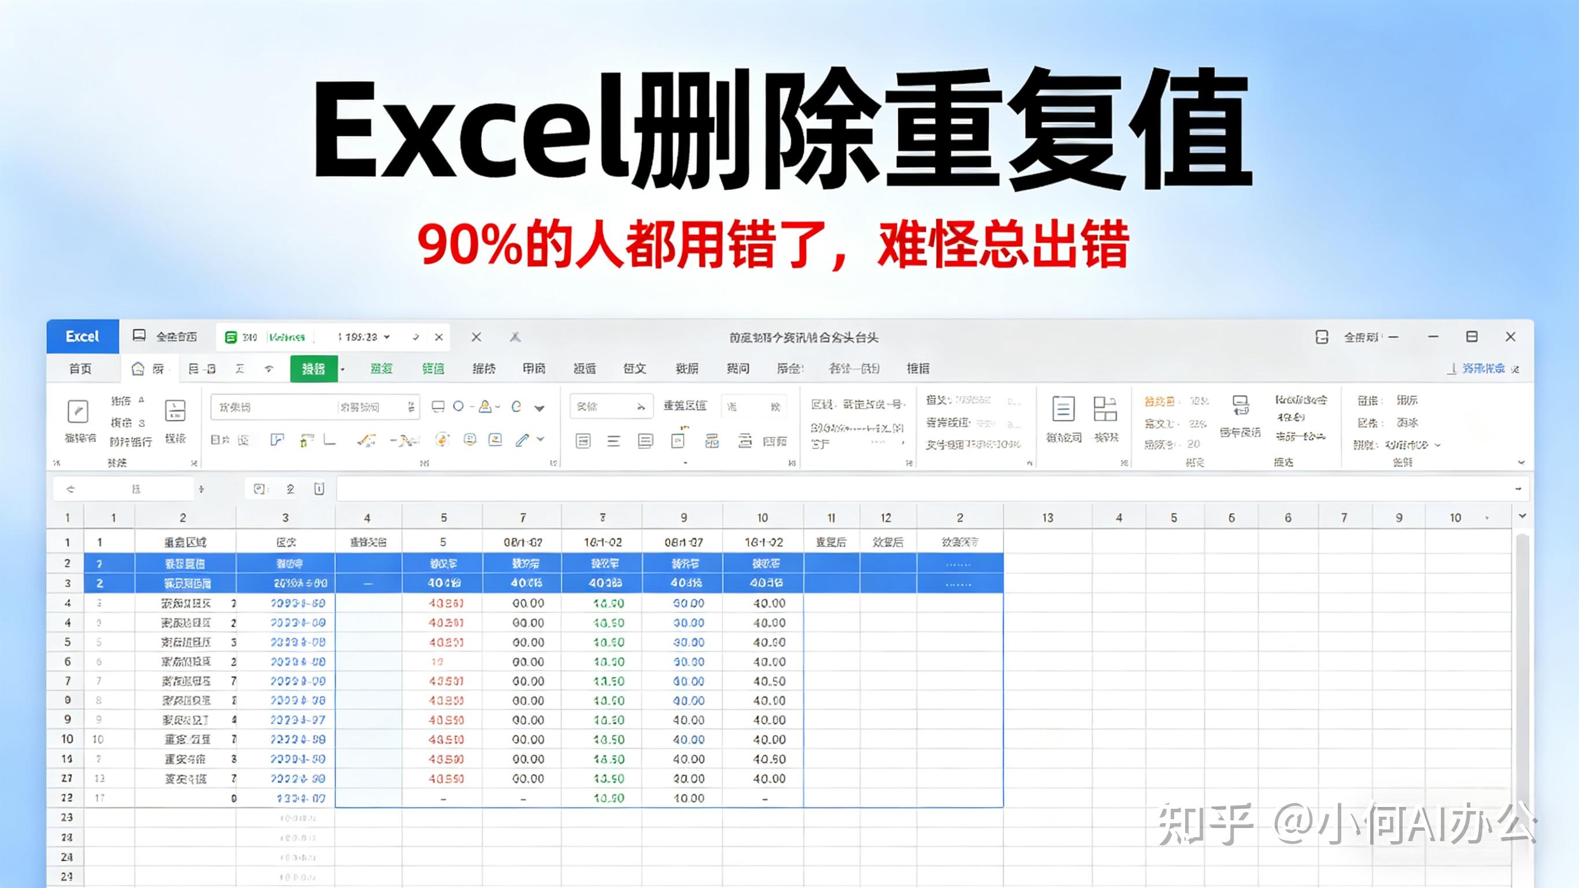Click the boxed-lines alignment icon
The width and height of the screenshot is (1579, 888).
coord(583,441)
